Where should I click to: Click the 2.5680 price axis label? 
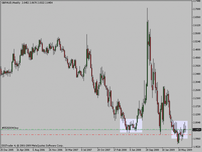(x=197, y=33)
